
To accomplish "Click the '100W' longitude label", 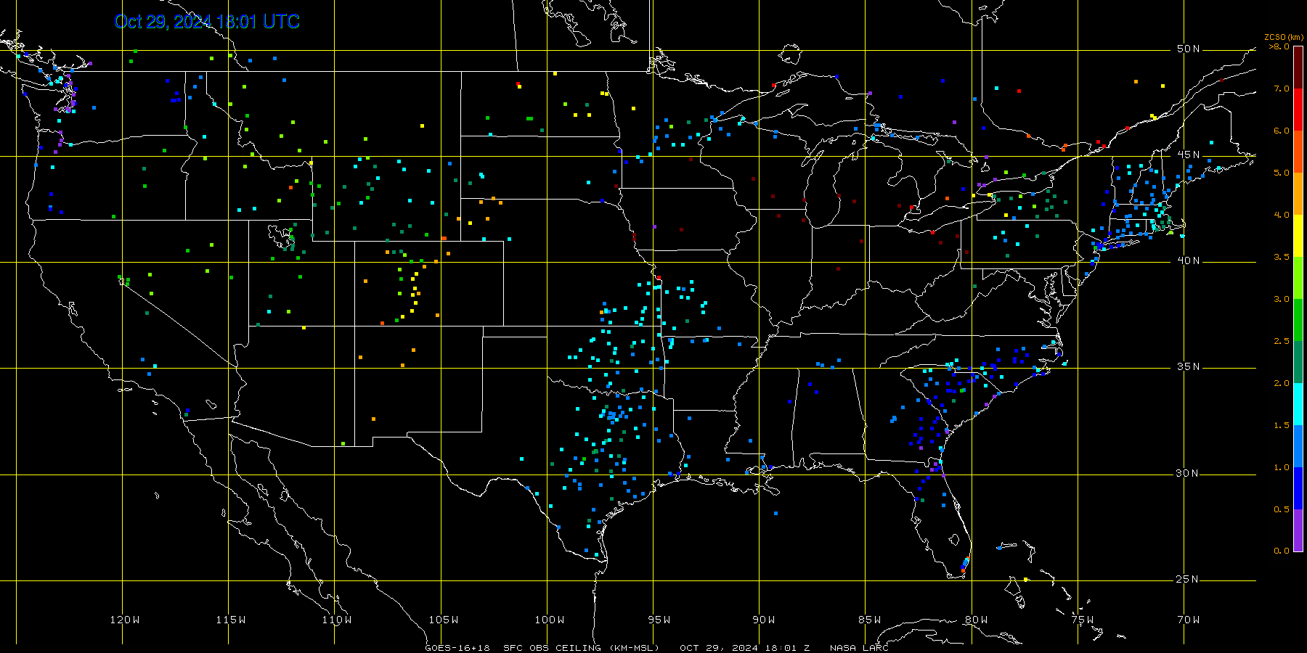I will pyautogui.click(x=550, y=620).
